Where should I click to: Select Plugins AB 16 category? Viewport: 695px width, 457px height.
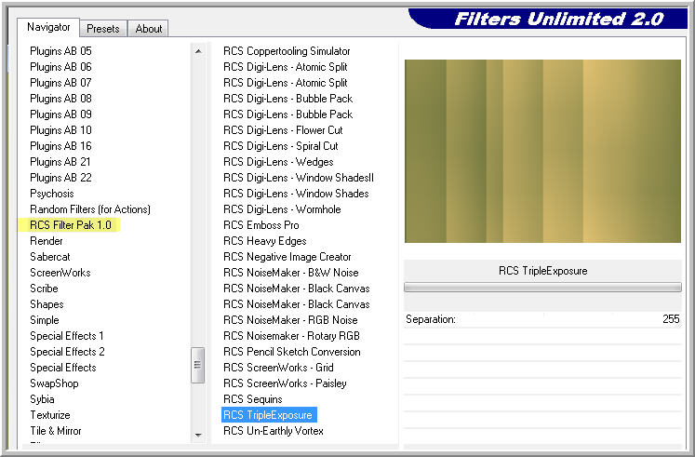(60, 146)
